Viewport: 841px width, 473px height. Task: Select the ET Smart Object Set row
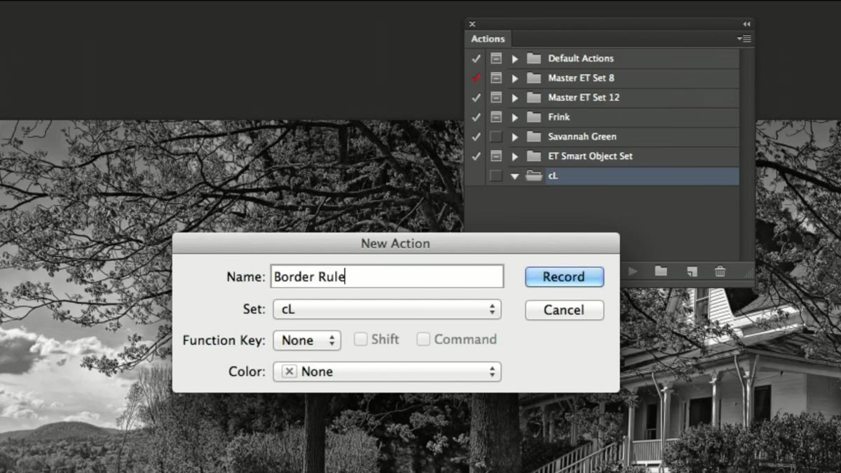[x=602, y=156]
